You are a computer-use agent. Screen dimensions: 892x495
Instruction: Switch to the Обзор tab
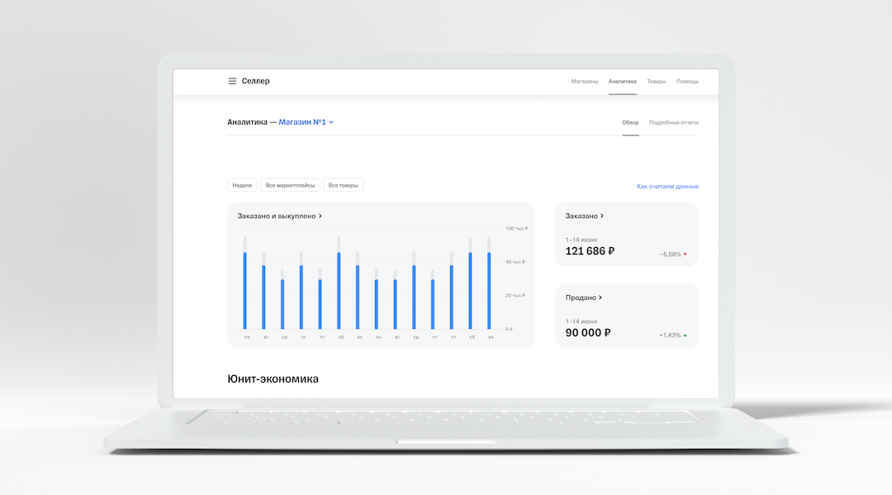630,122
